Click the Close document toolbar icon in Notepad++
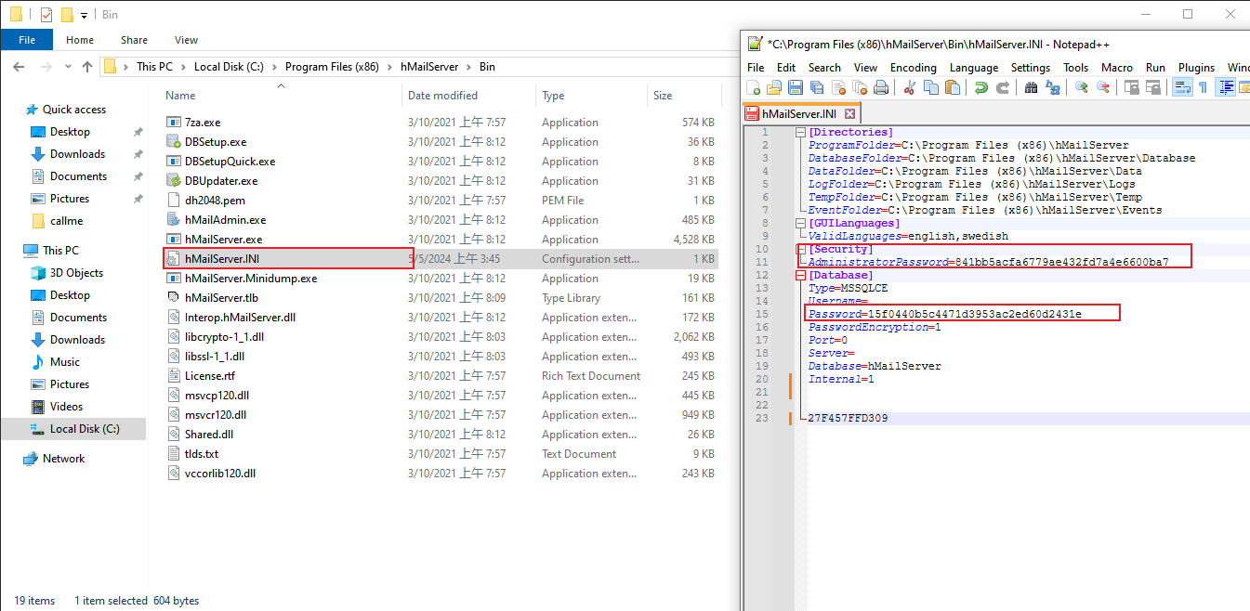The image size is (1250, 611). [839, 87]
